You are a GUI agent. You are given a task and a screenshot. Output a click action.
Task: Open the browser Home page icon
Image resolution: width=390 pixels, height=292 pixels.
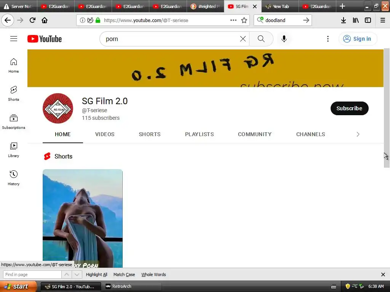pyautogui.click(x=45, y=20)
